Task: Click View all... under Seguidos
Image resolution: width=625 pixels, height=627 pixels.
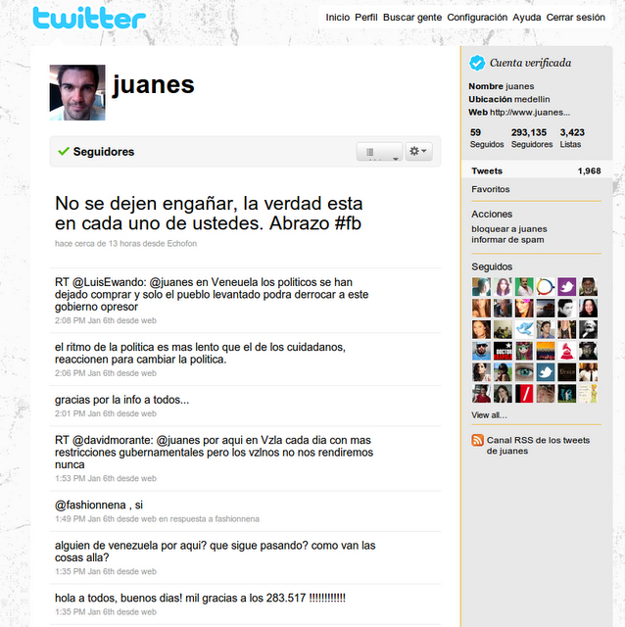Action: tap(489, 415)
